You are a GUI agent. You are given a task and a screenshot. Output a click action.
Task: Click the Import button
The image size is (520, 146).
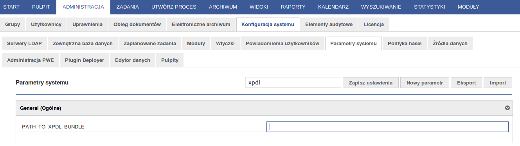(x=498, y=83)
